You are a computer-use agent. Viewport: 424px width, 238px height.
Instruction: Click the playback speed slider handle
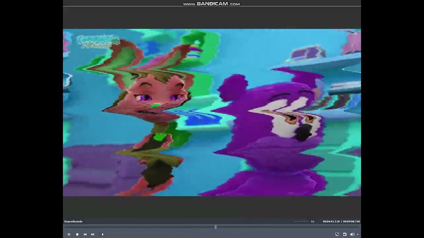[x=304, y=221]
